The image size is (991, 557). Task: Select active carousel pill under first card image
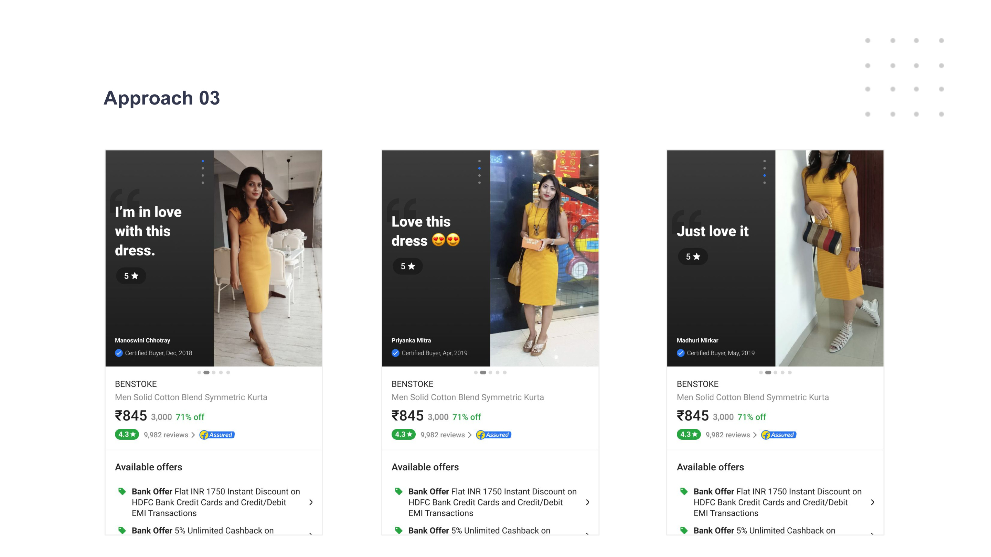pos(206,372)
